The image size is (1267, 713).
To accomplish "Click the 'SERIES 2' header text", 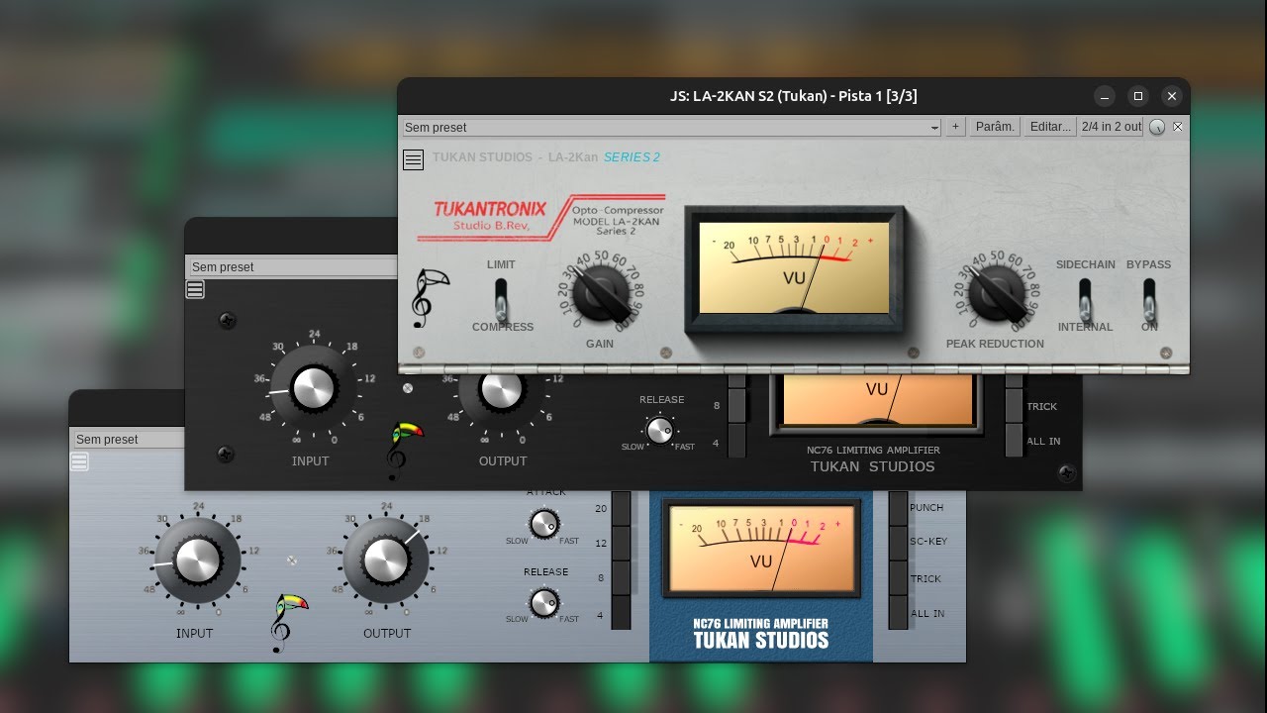I will pyautogui.click(x=632, y=157).
